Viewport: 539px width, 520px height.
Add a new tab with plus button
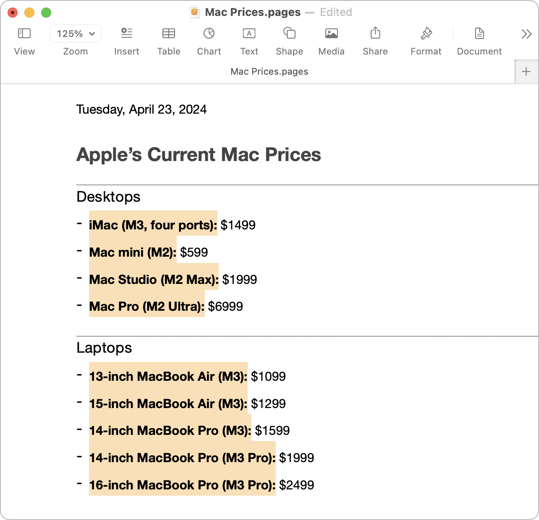(x=526, y=72)
